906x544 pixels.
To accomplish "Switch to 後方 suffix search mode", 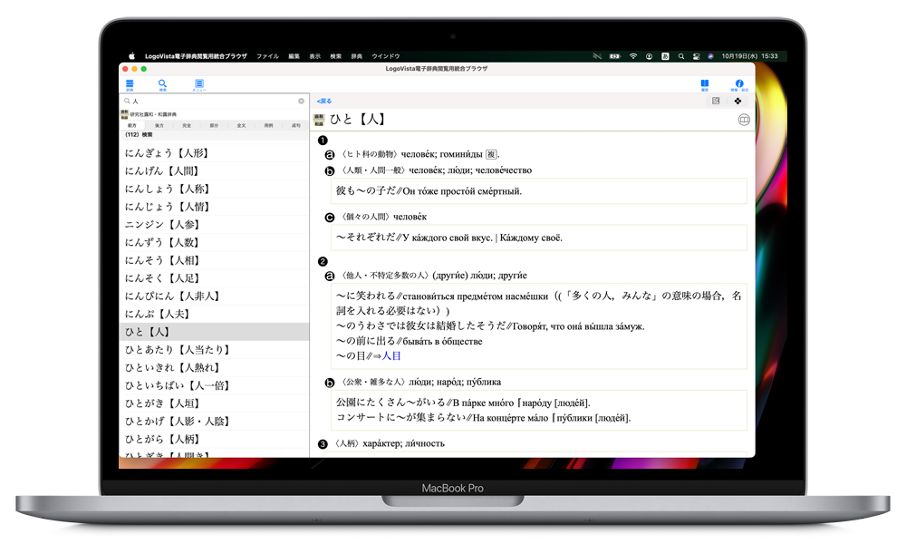I will [x=159, y=125].
